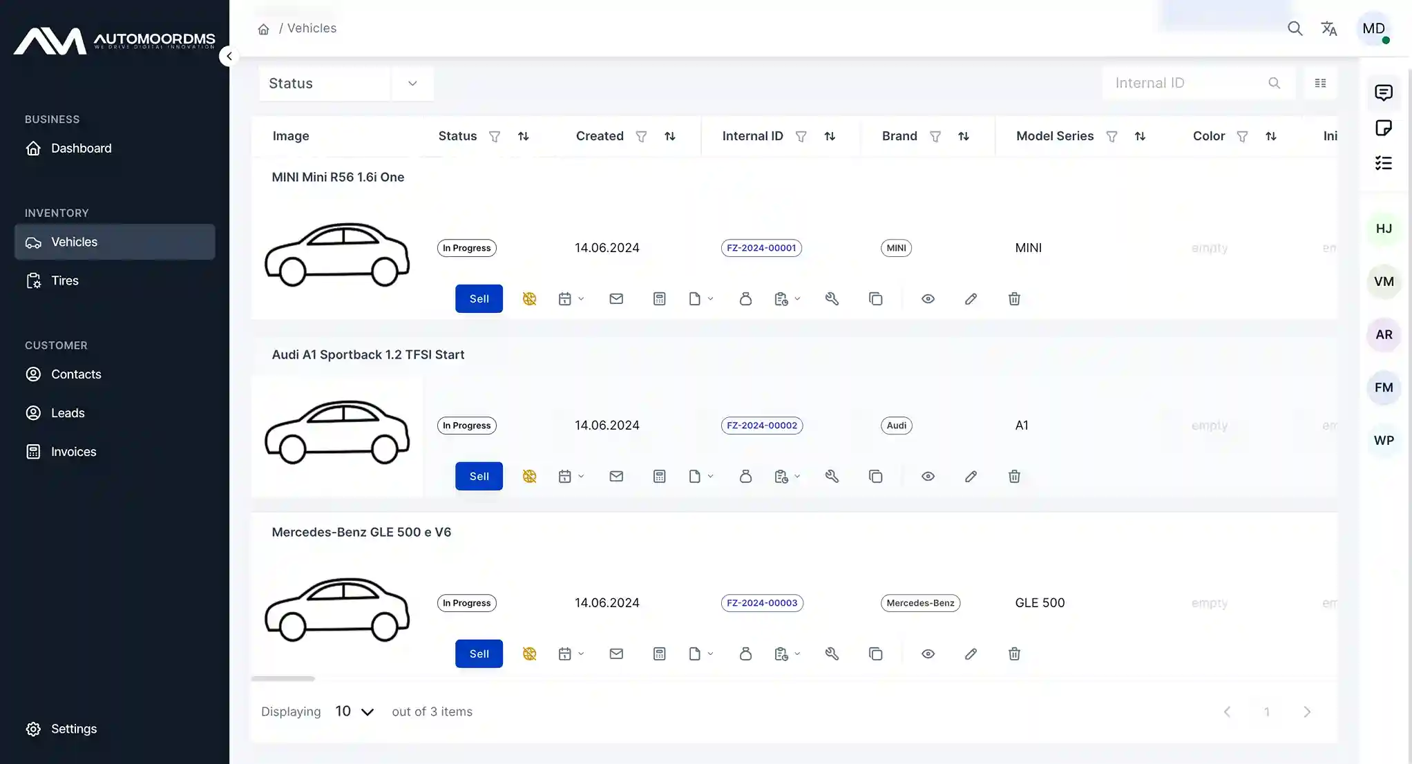
Task: Sell the Audi A1 Sportback vehicle
Action: tap(479, 476)
